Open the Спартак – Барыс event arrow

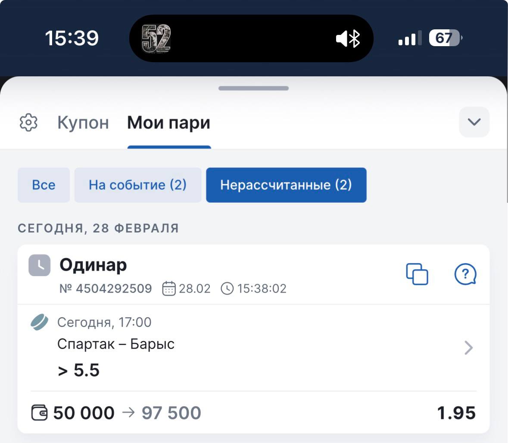pos(468,348)
